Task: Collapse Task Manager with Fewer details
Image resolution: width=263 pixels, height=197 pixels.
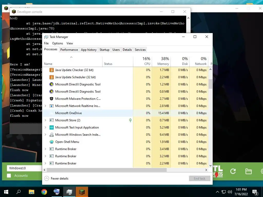Action: (56, 179)
